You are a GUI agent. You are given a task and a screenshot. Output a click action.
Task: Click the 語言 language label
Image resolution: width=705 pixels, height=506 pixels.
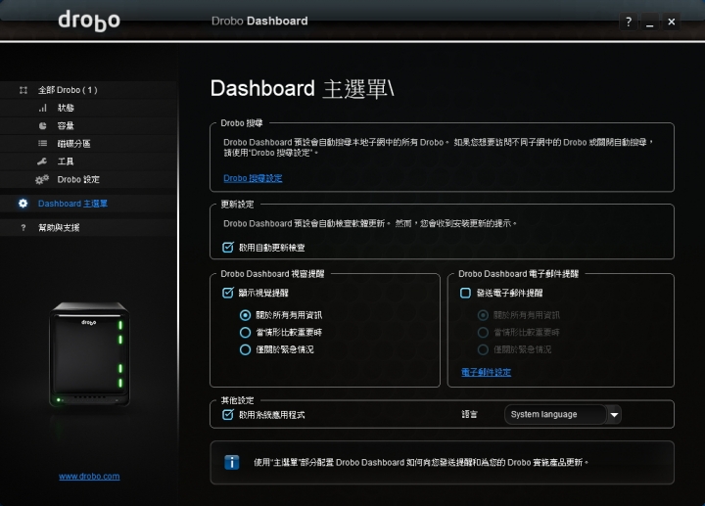point(469,414)
